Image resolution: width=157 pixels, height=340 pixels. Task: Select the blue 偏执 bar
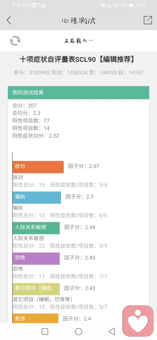pos(37,197)
